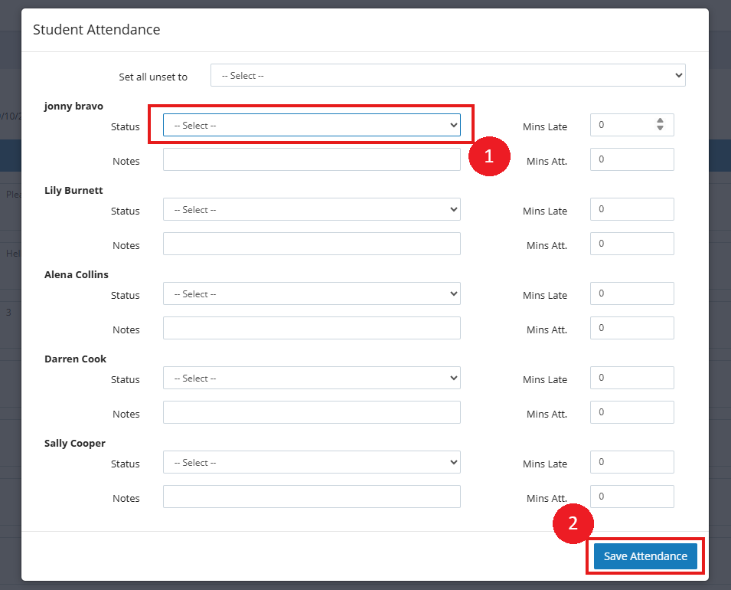The height and width of the screenshot is (590, 731).
Task: Focus Mins Late field for Lily Burnett
Action: coord(631,209)
